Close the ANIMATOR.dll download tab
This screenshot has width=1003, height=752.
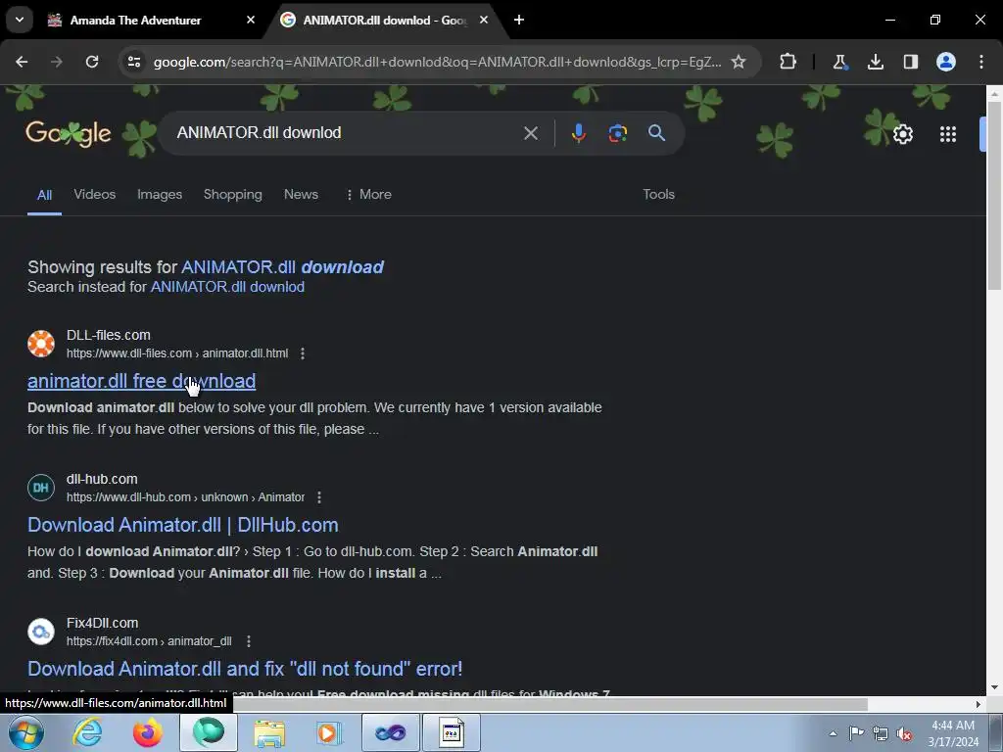(484, 20)
